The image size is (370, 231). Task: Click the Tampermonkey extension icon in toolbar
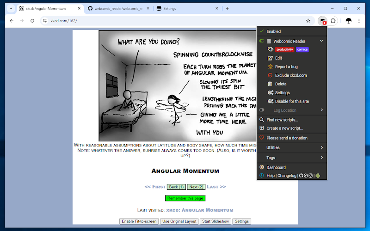[322, 21]
